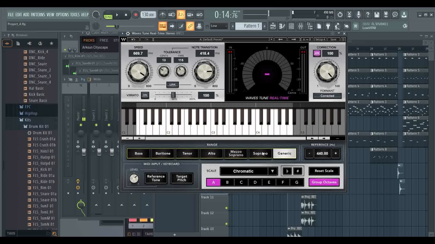
Task: Click the Save preset button
Action: tap(333, 39)
